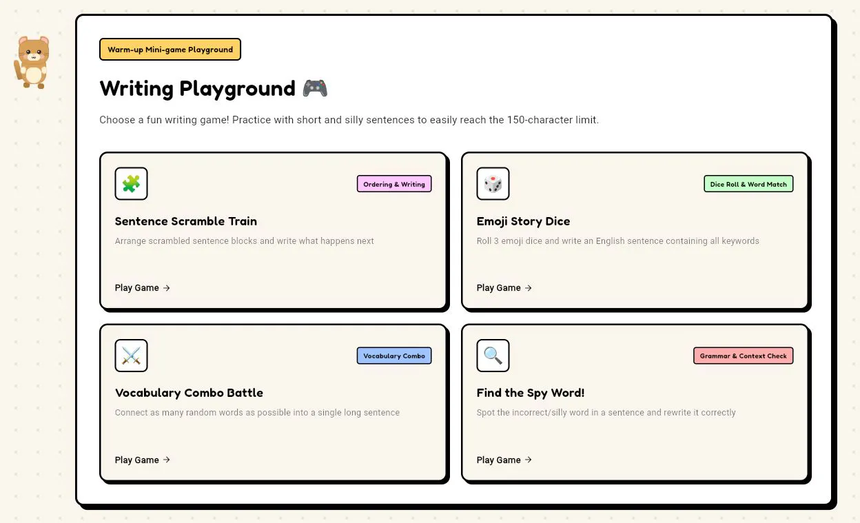Click the crossed swords icon on Vocabulary Combo Battle
Image resolution: width=860 pixels, height=523 pixels.
pos(131,356)
